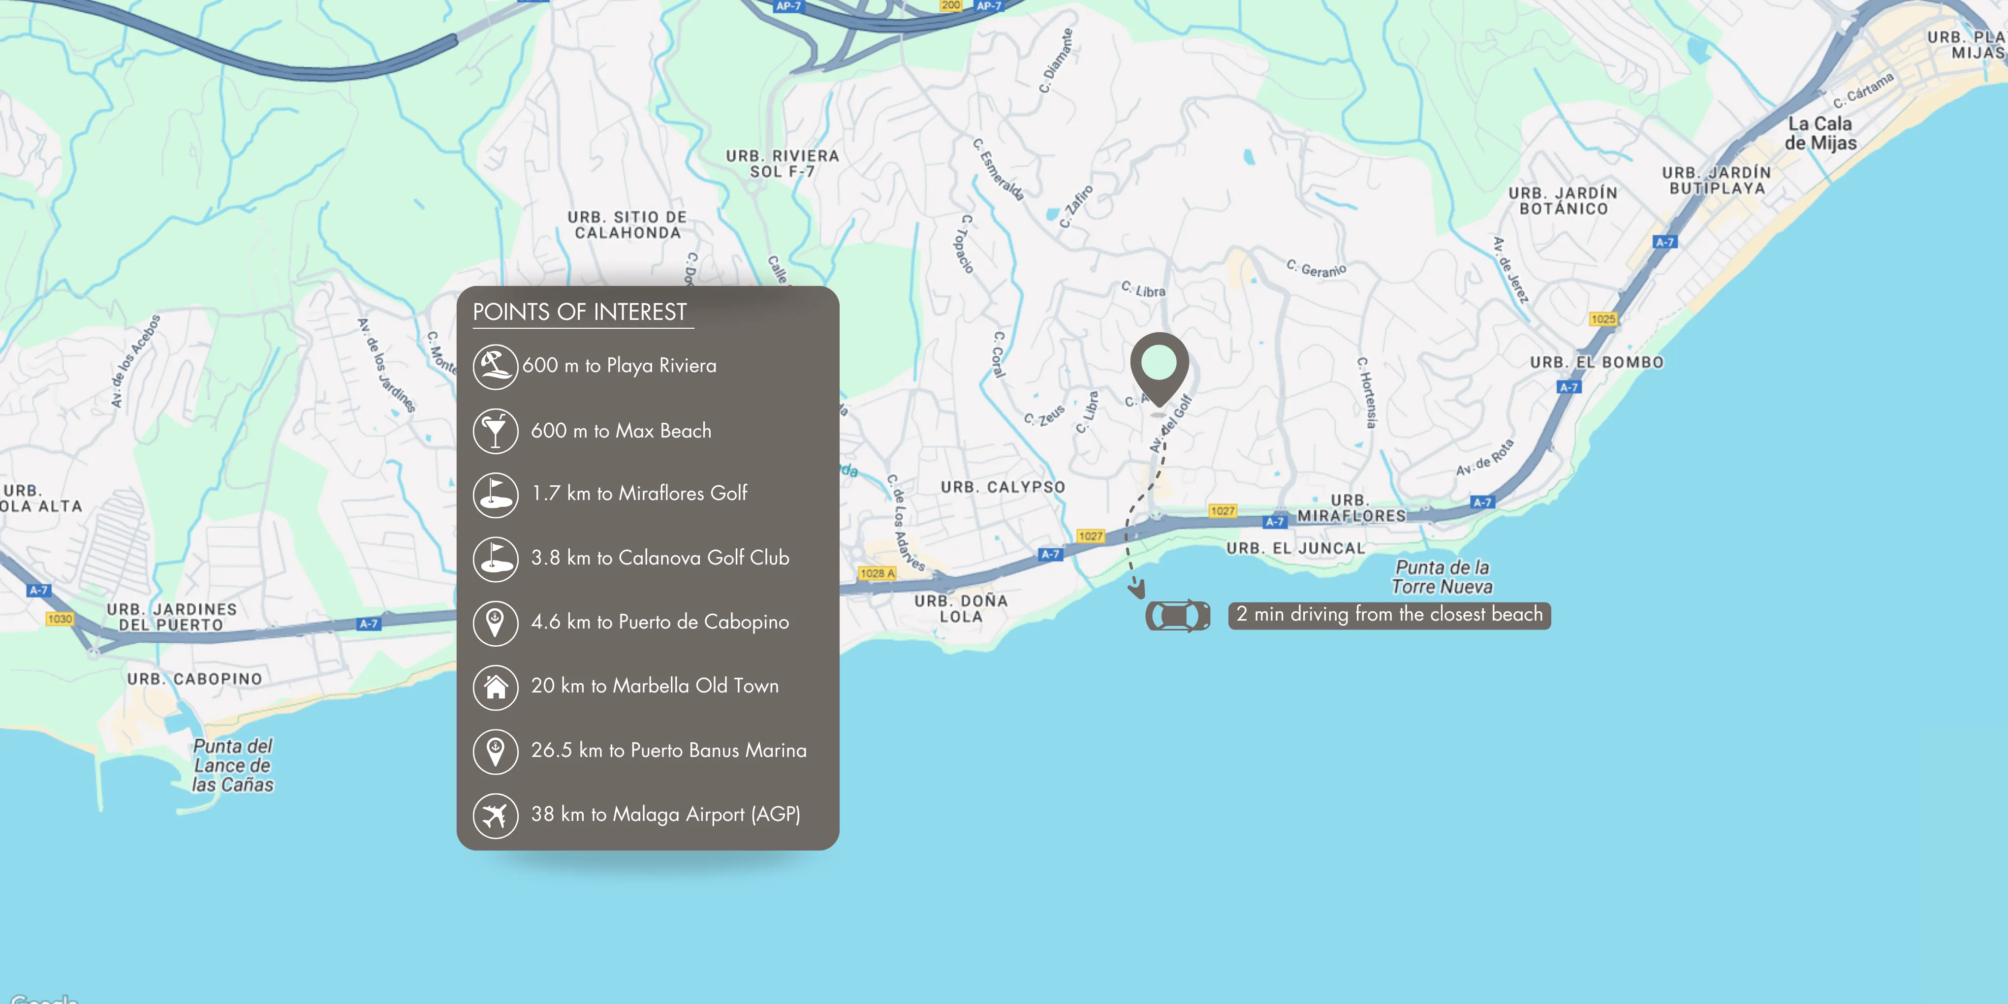Click the Punta de la Torre Nueva label
Viewport: 2008px width, 1004px height.
click(1442, 578)
